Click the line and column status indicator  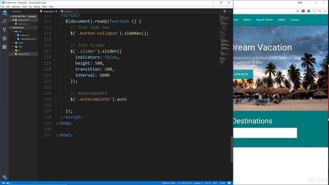(185, 183)
